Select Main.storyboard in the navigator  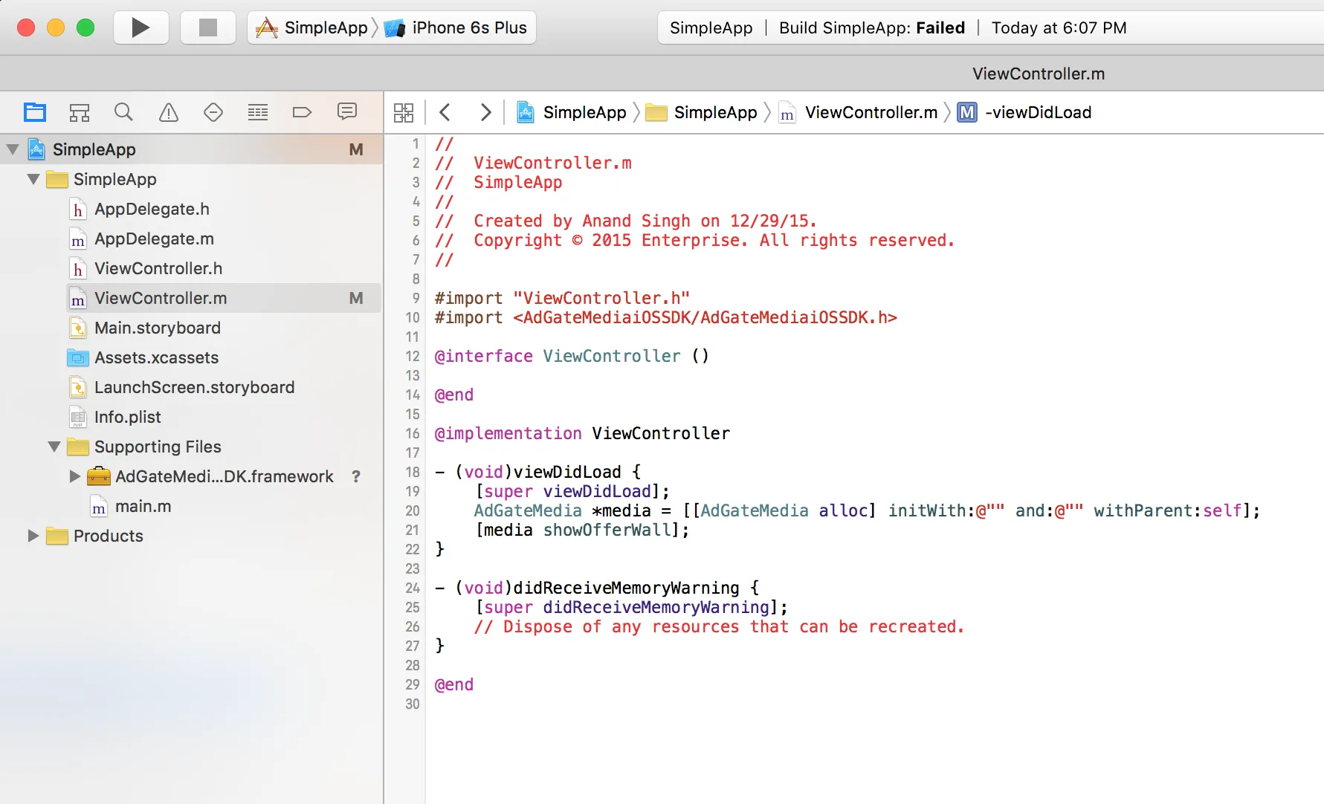pyautogui.click(x=157, y=328)
